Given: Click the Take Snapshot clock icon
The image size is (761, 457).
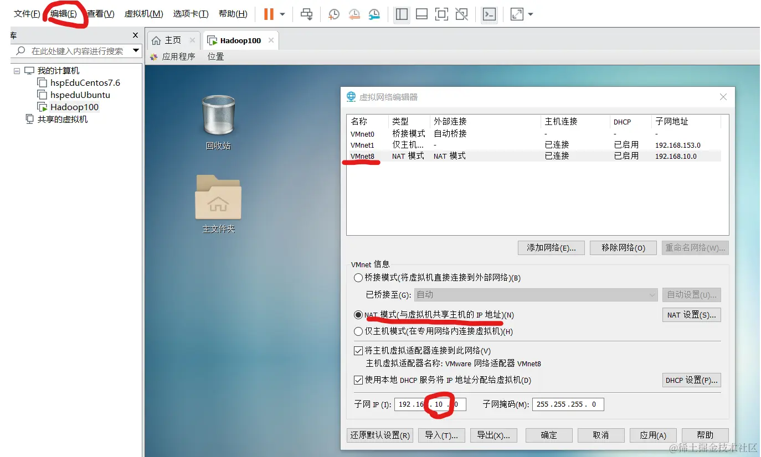Looking at the screenshot, I should tap(333, 14).
